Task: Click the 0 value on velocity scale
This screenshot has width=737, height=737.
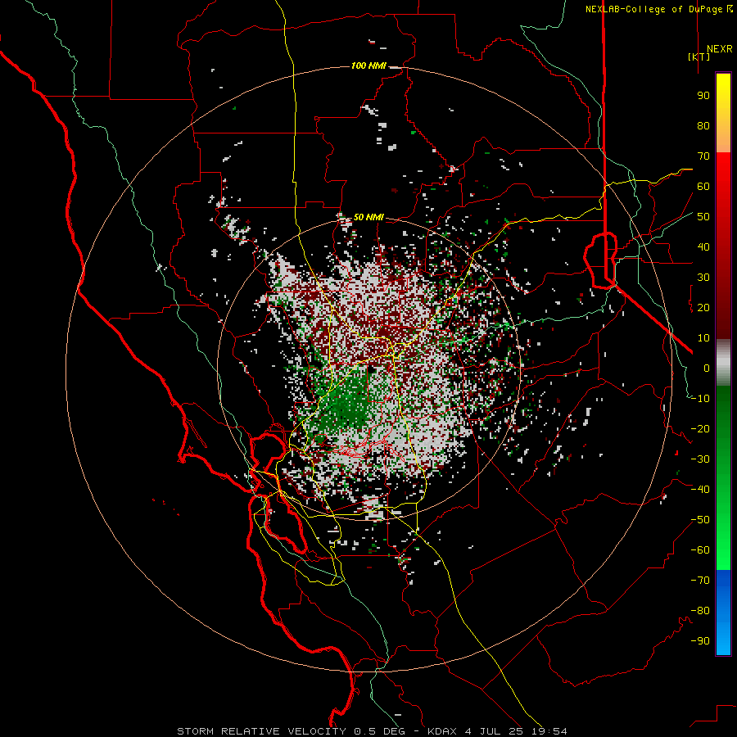Action: click(707, 368)
